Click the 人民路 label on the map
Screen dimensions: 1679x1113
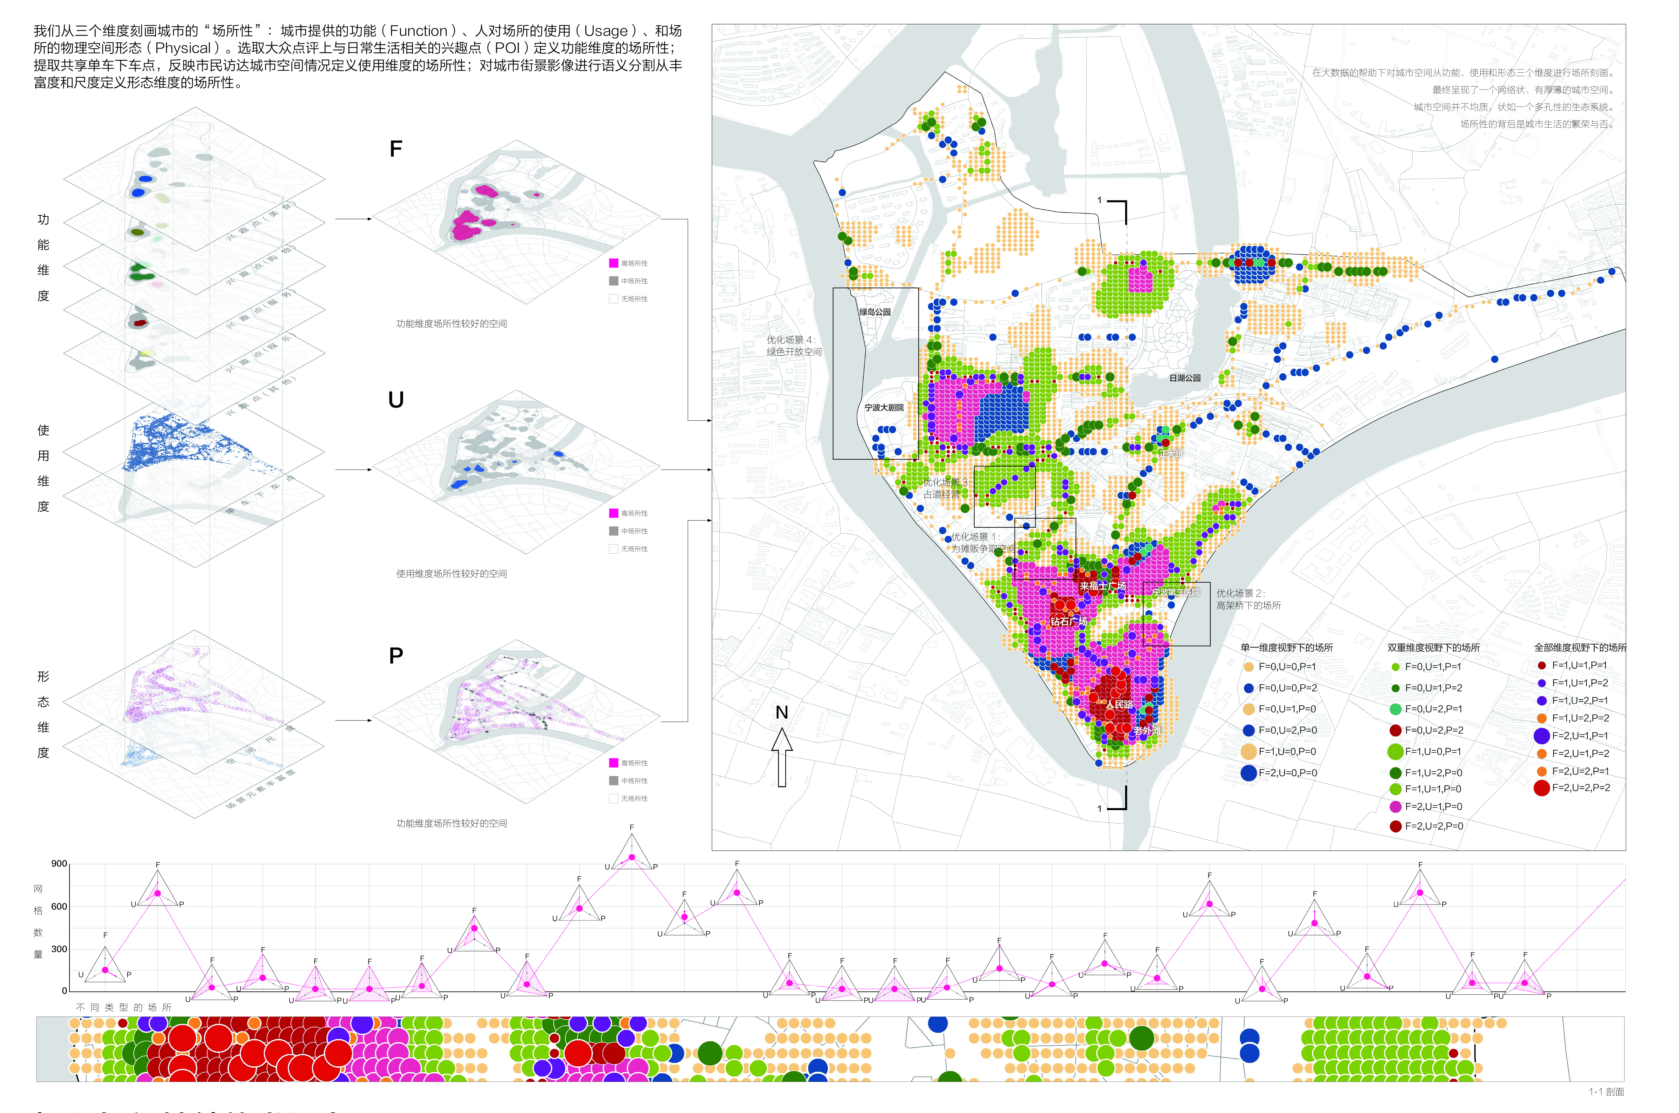(x=1119, y=704)
